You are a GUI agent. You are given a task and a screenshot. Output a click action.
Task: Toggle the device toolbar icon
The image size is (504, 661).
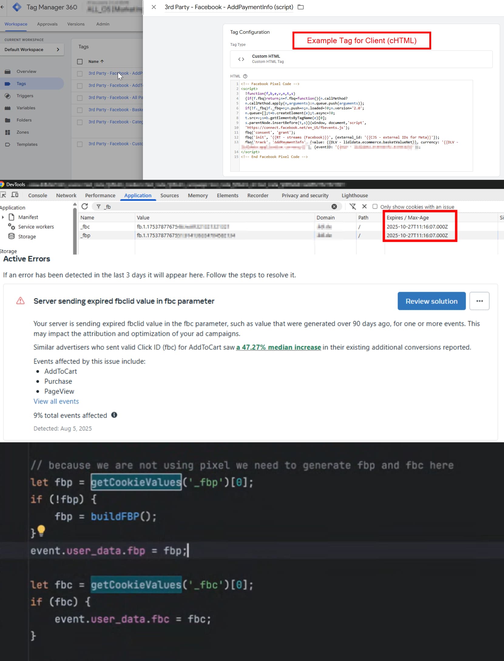(15, 195)
